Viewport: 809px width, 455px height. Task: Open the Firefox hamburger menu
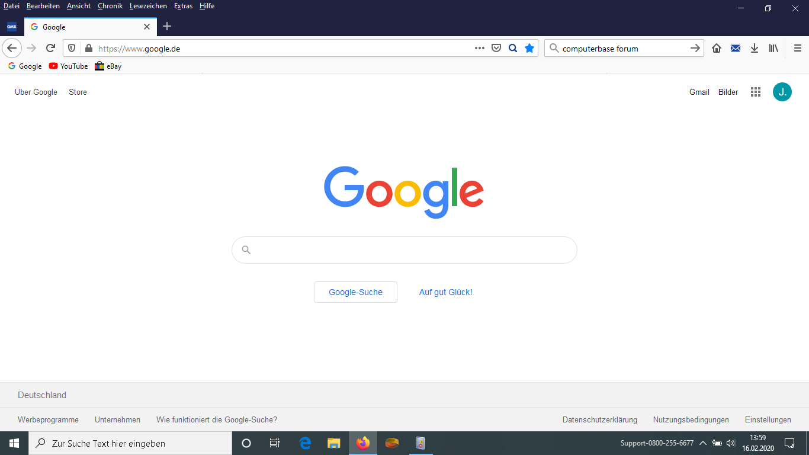[798, 48]
